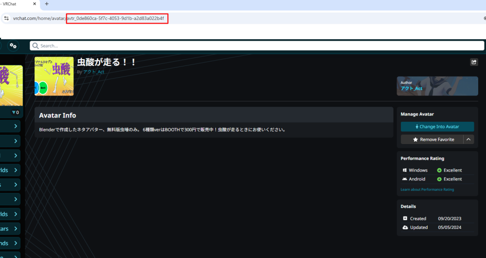
Task: Open Learn about Performance Rating link
Action: pyautogui.click(x=427, y=189)
